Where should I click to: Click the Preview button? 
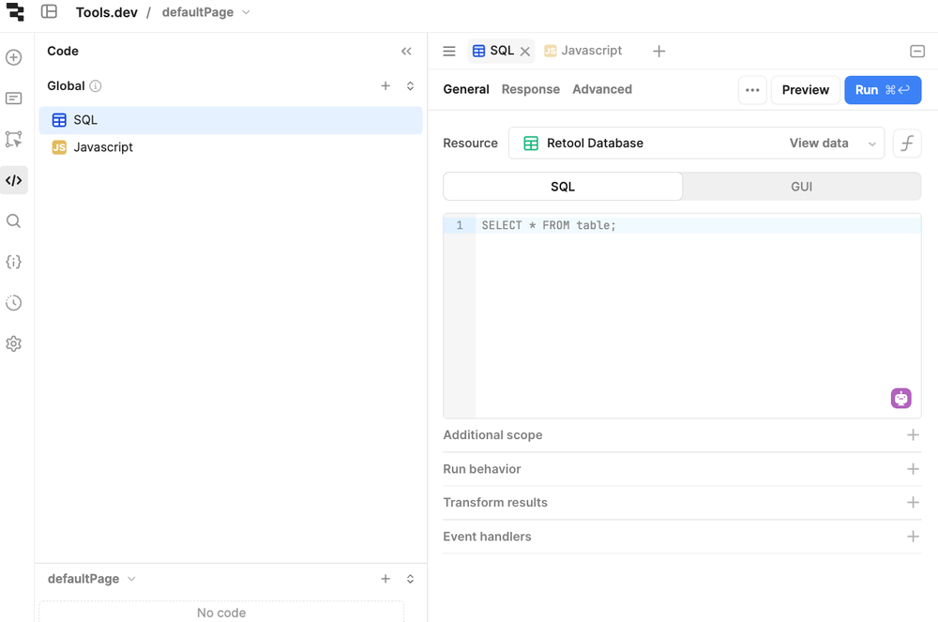pyautogui.click(x=805, y=90)
